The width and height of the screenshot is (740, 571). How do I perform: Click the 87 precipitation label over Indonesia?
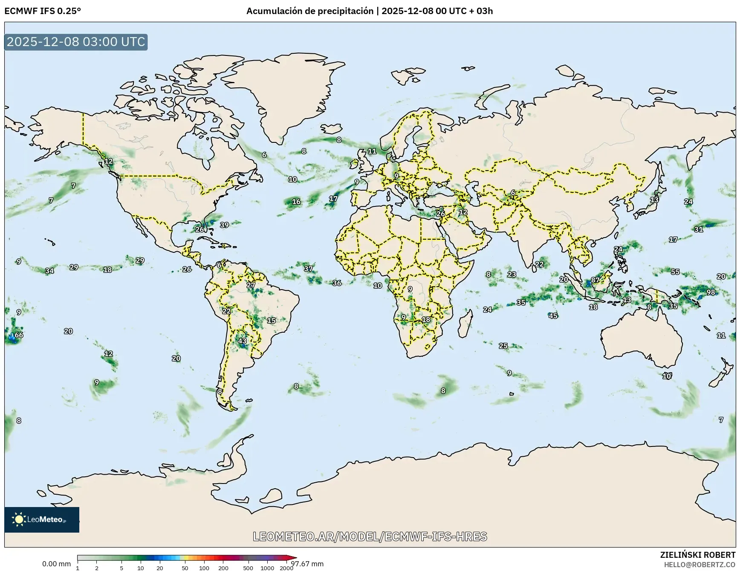[594, 280]
